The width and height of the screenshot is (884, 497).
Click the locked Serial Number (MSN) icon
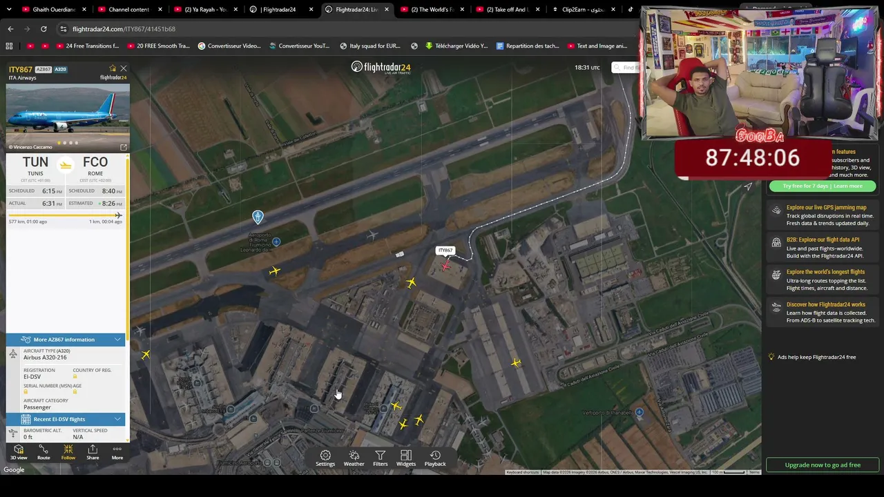point(26,392)
